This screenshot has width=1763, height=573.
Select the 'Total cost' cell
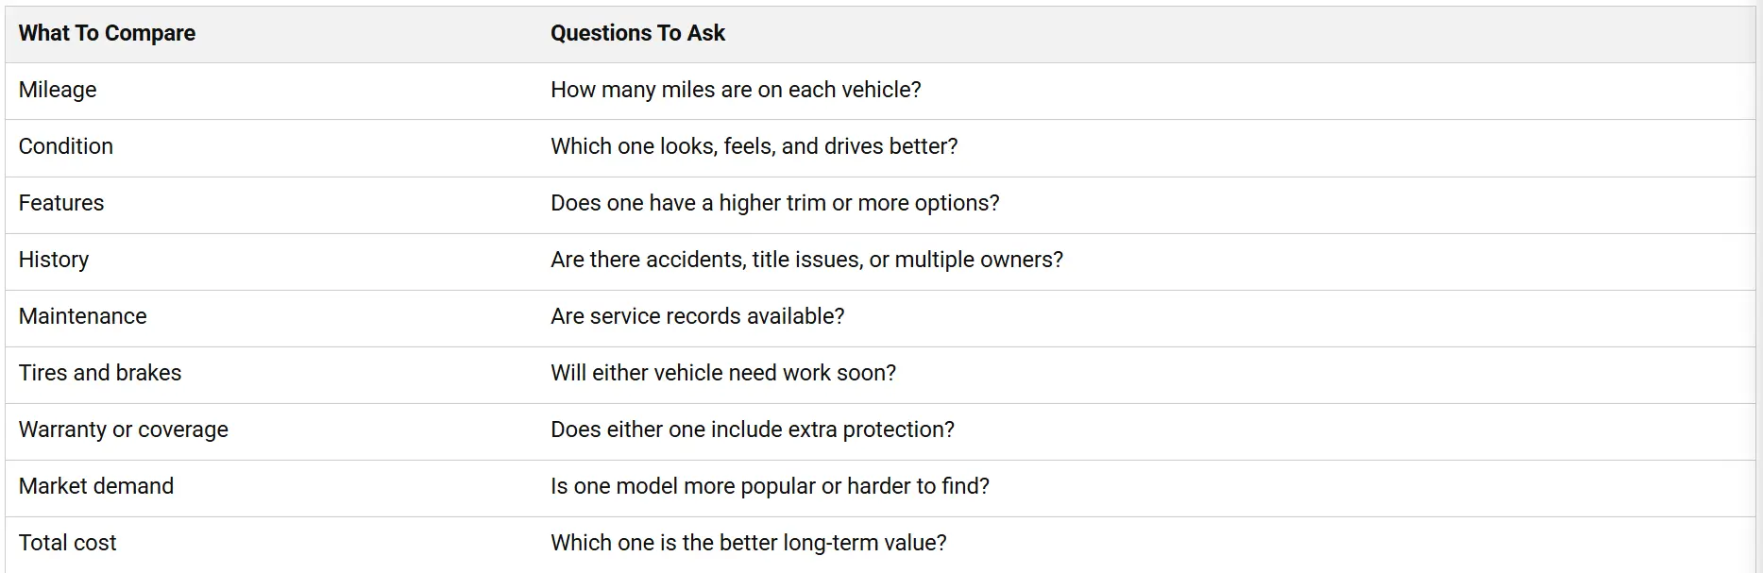(68, 543)
